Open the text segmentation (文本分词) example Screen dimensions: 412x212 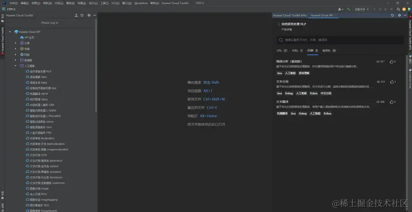pos(282,82)
